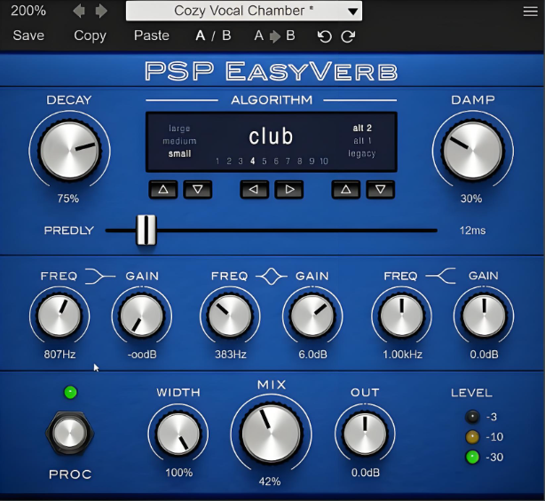This screenshot has height=501, width=545.
Task: Click the -3 level LED
Action: (x=472, y=417)
